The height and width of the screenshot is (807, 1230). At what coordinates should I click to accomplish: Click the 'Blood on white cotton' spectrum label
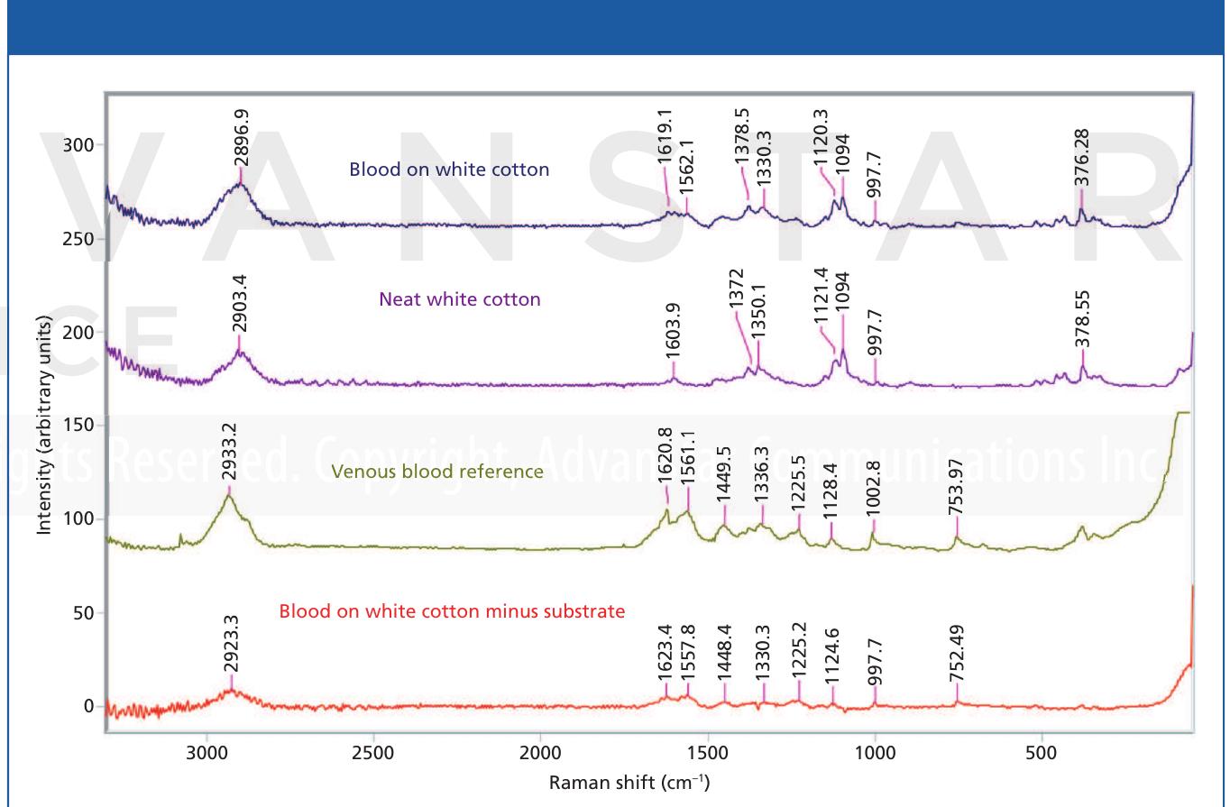tap(449, 169)
